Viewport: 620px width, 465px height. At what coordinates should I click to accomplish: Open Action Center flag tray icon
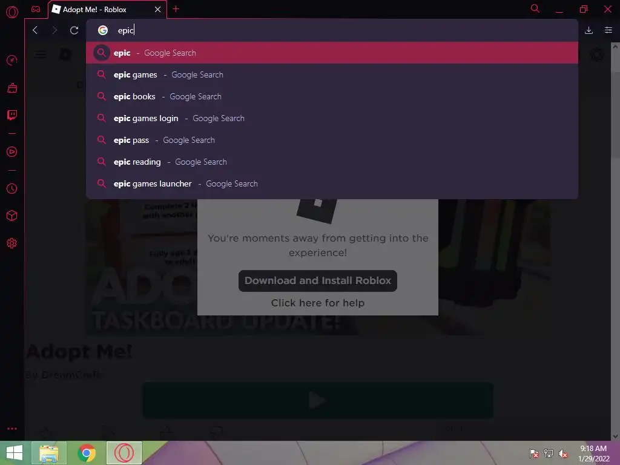coord(534,453)
